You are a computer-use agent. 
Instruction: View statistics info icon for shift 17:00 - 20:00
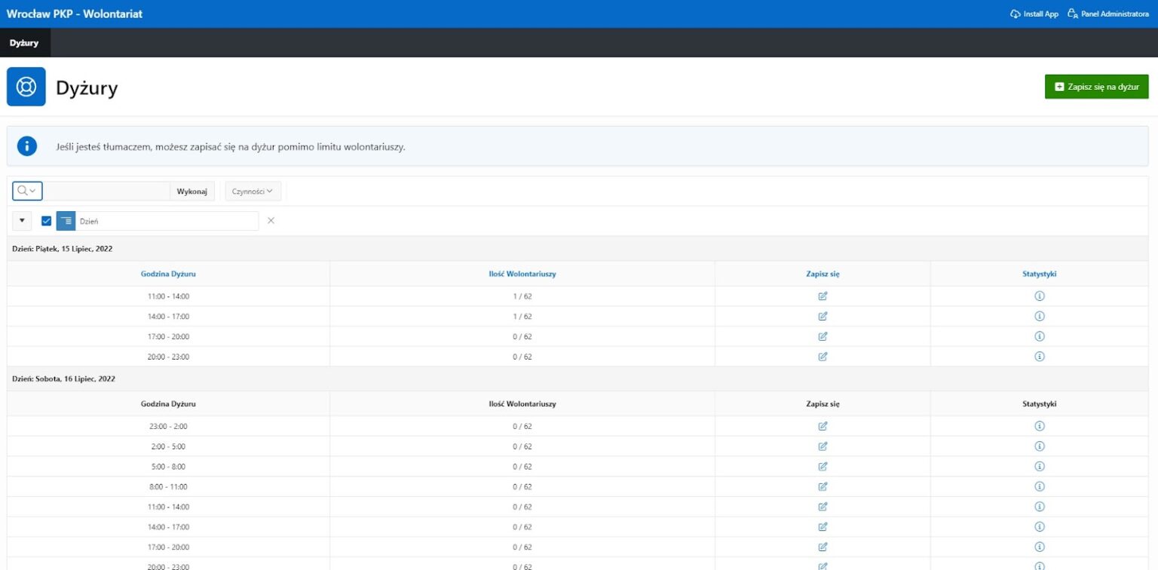click(1039, 336)
